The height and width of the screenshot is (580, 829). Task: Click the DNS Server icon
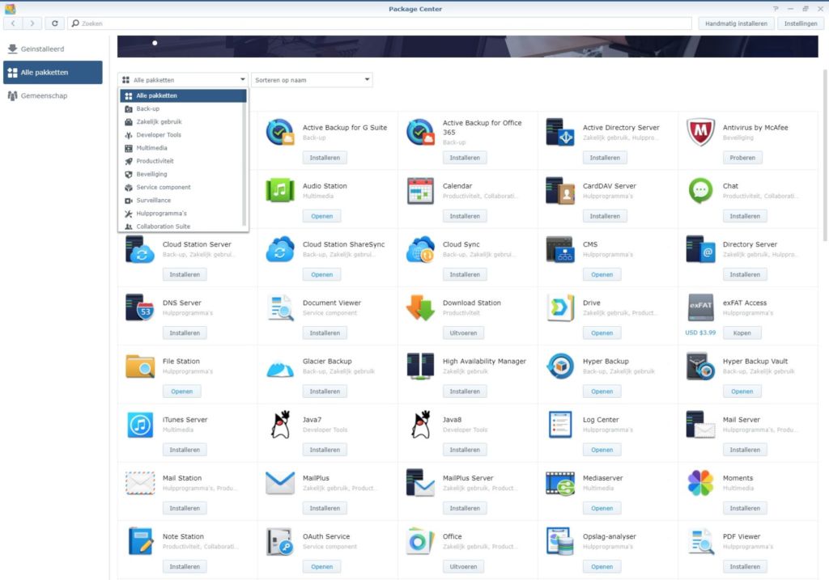139,307
